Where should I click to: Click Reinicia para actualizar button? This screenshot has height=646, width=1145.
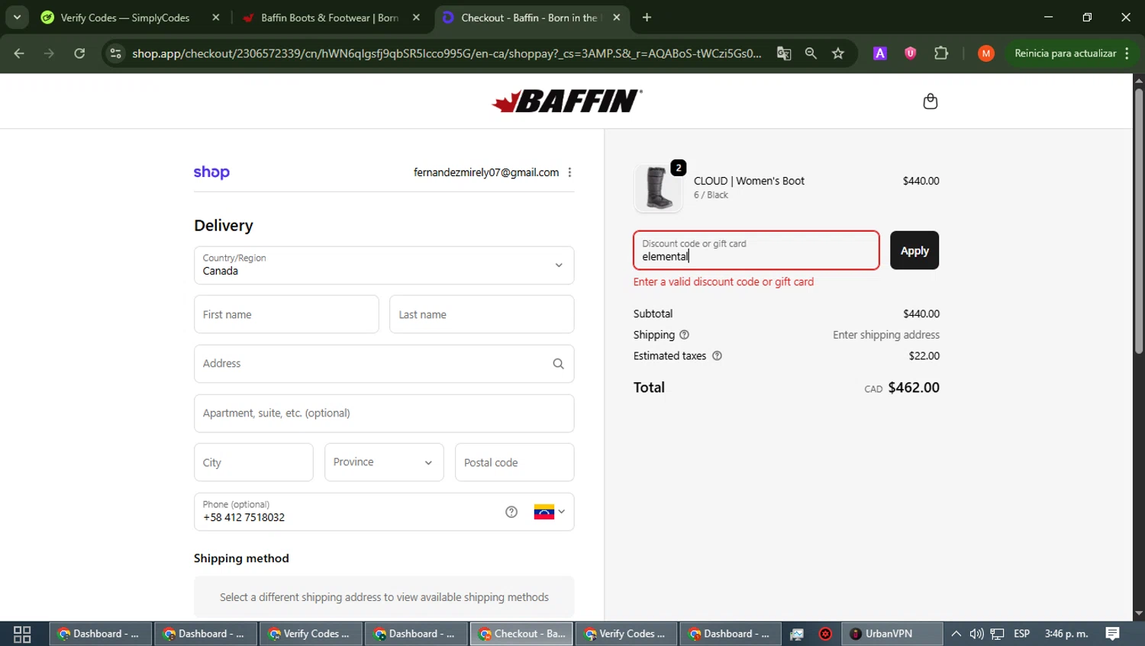[x=1065, y=53]
